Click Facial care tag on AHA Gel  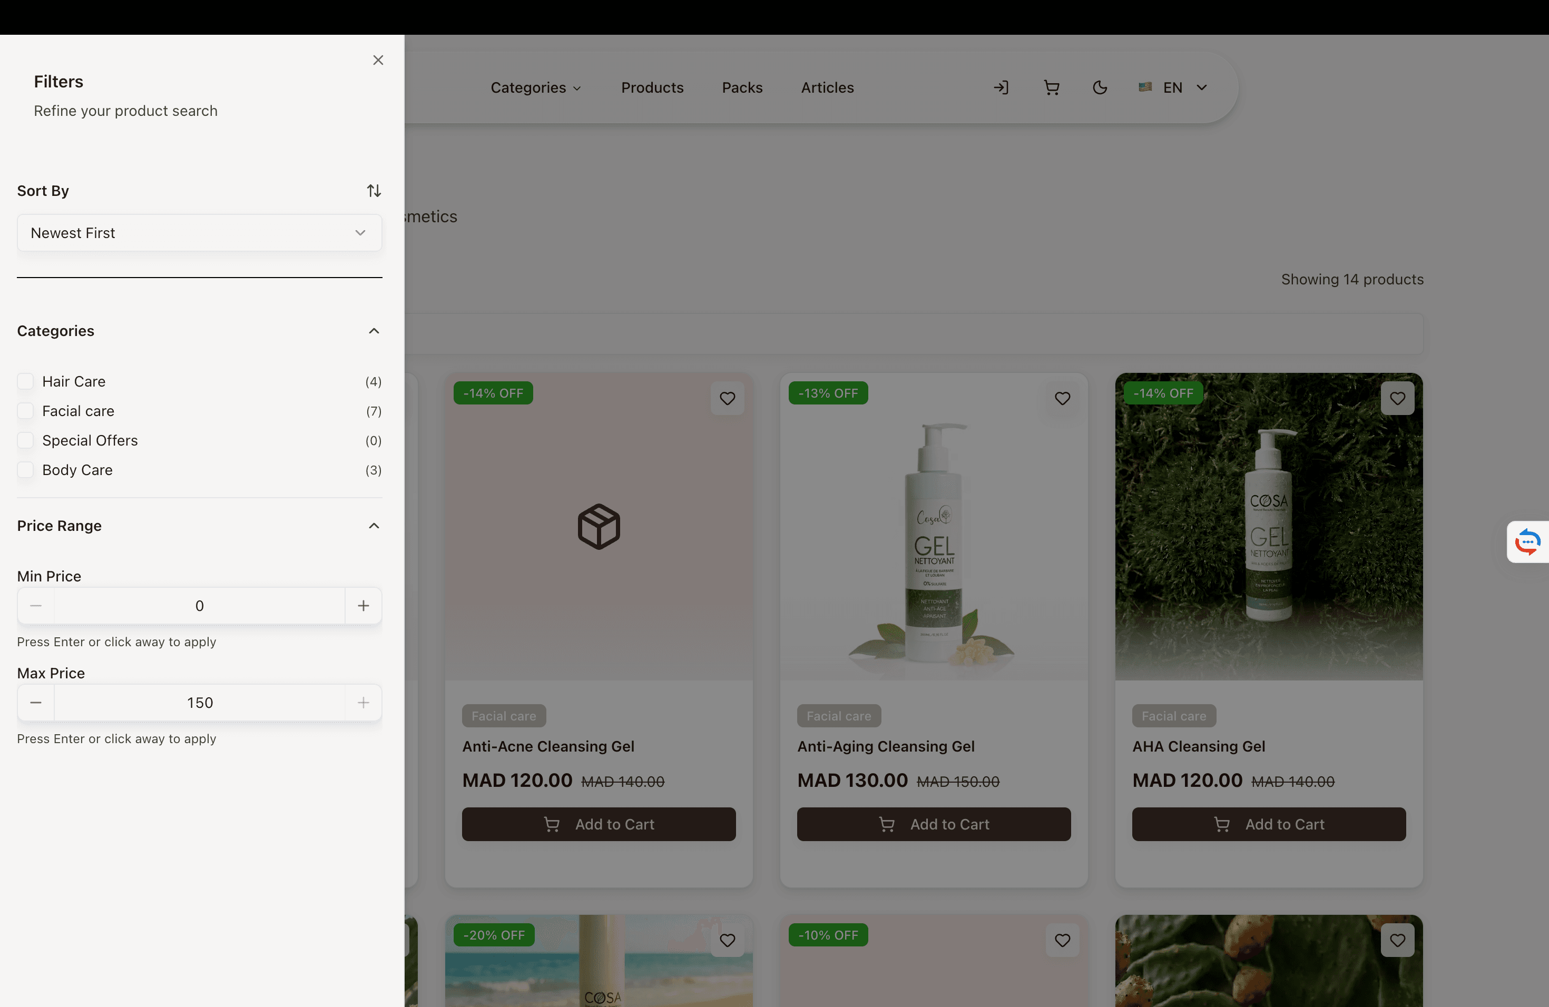coord(1174,716)
